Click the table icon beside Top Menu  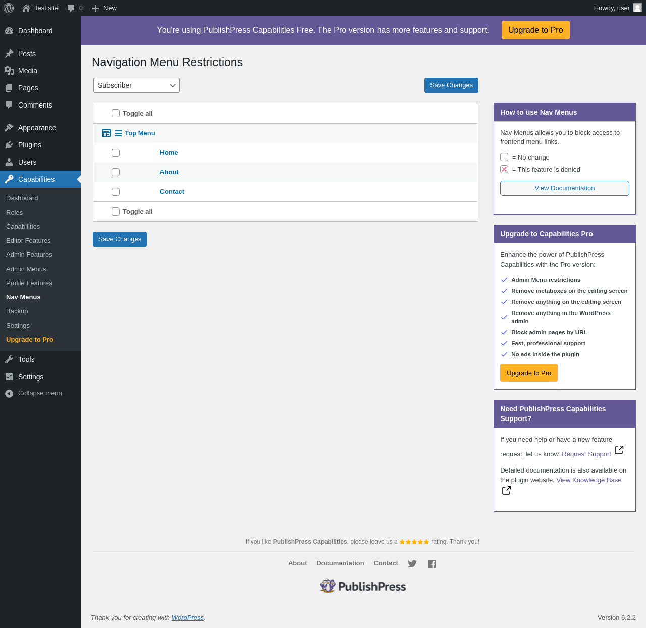106,133
